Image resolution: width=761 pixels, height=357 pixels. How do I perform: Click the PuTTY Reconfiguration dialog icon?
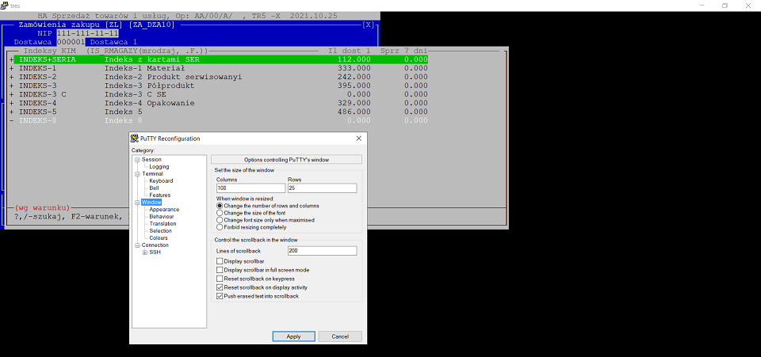[x=135, y=139]
